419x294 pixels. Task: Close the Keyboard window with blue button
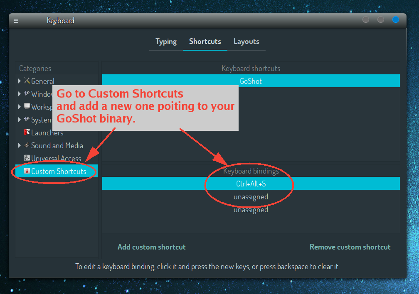[x=395, y=20]
